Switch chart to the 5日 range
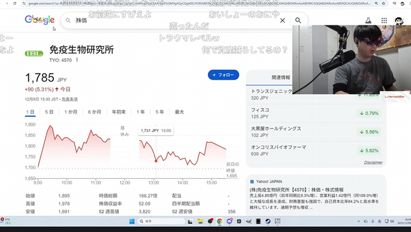This screenshot has height=232, width=411. click(x=49, y=112)
